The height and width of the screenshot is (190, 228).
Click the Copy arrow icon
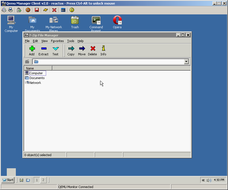(x=71, y=51)
